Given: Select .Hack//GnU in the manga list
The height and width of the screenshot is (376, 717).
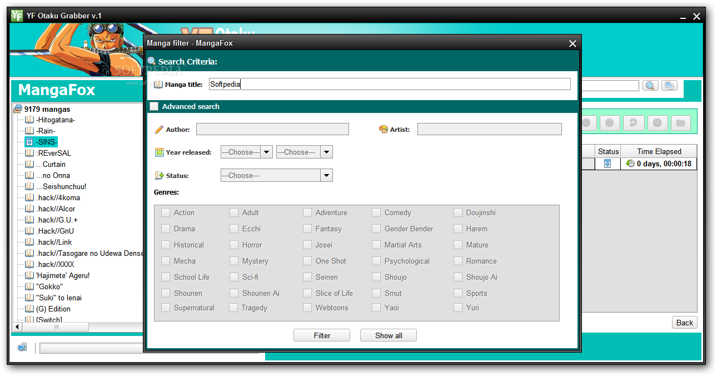Looking at the screenshot, I should (x=55, y=231).
